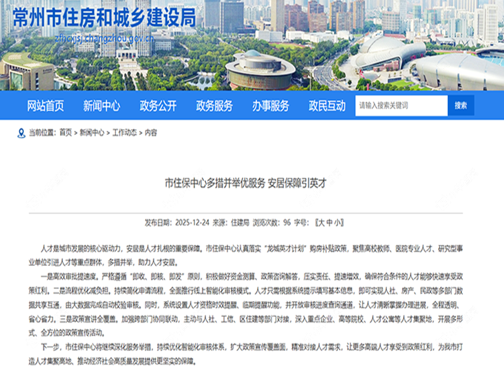Image resolution: width=504 pixels, height=378 pixels.
Task: Go to the 政务服务 section
Action: click(x=214, y=106)
